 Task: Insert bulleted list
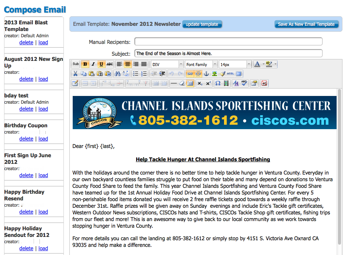pyautogui.click(x=135, y=74)
